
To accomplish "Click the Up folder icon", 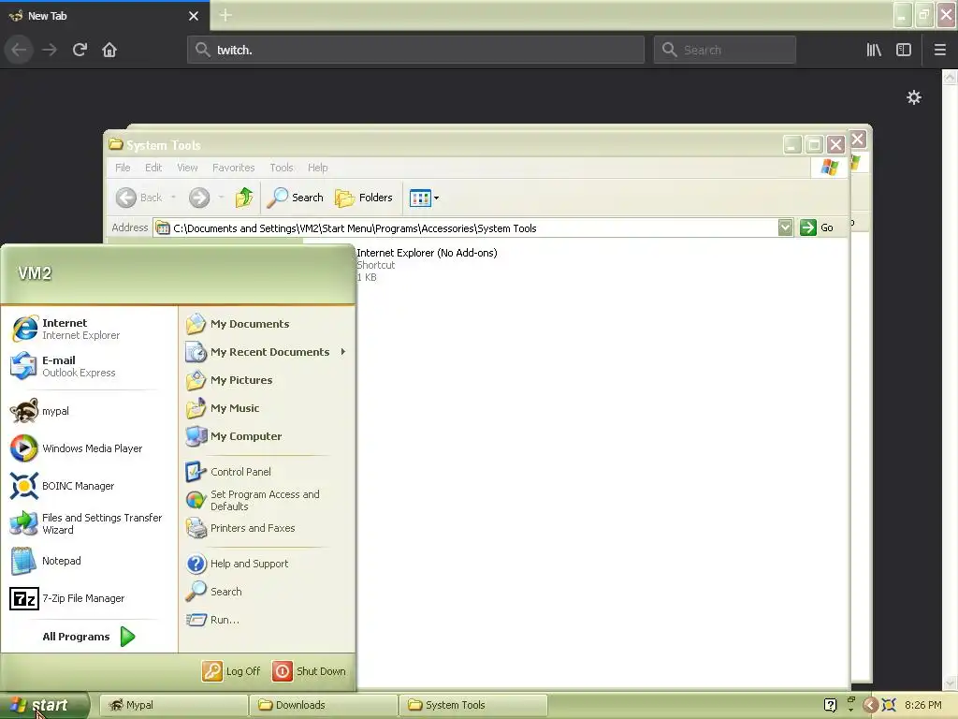I will 244,198.
